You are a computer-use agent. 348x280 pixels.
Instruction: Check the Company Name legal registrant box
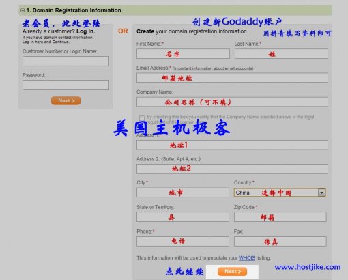[142, 117]
